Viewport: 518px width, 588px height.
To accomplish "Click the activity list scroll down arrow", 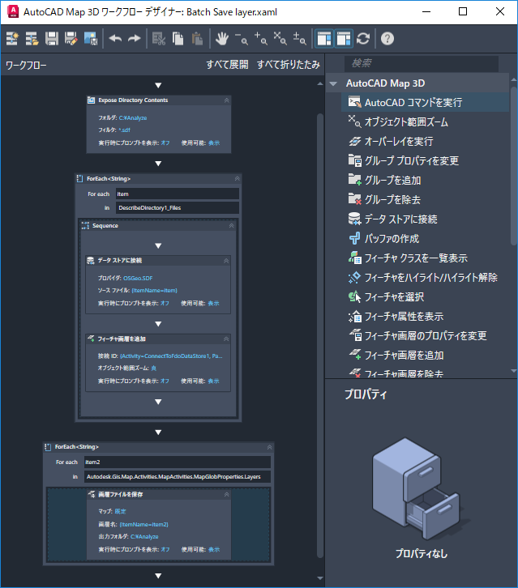I will point(514,371).
